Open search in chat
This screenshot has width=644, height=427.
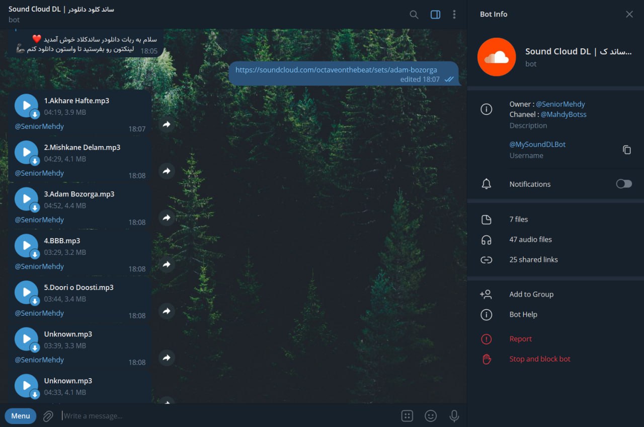414,15
